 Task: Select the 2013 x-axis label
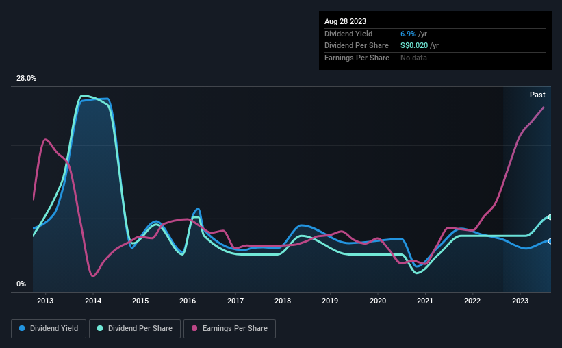pyautogui.click(x=45, y=301)
